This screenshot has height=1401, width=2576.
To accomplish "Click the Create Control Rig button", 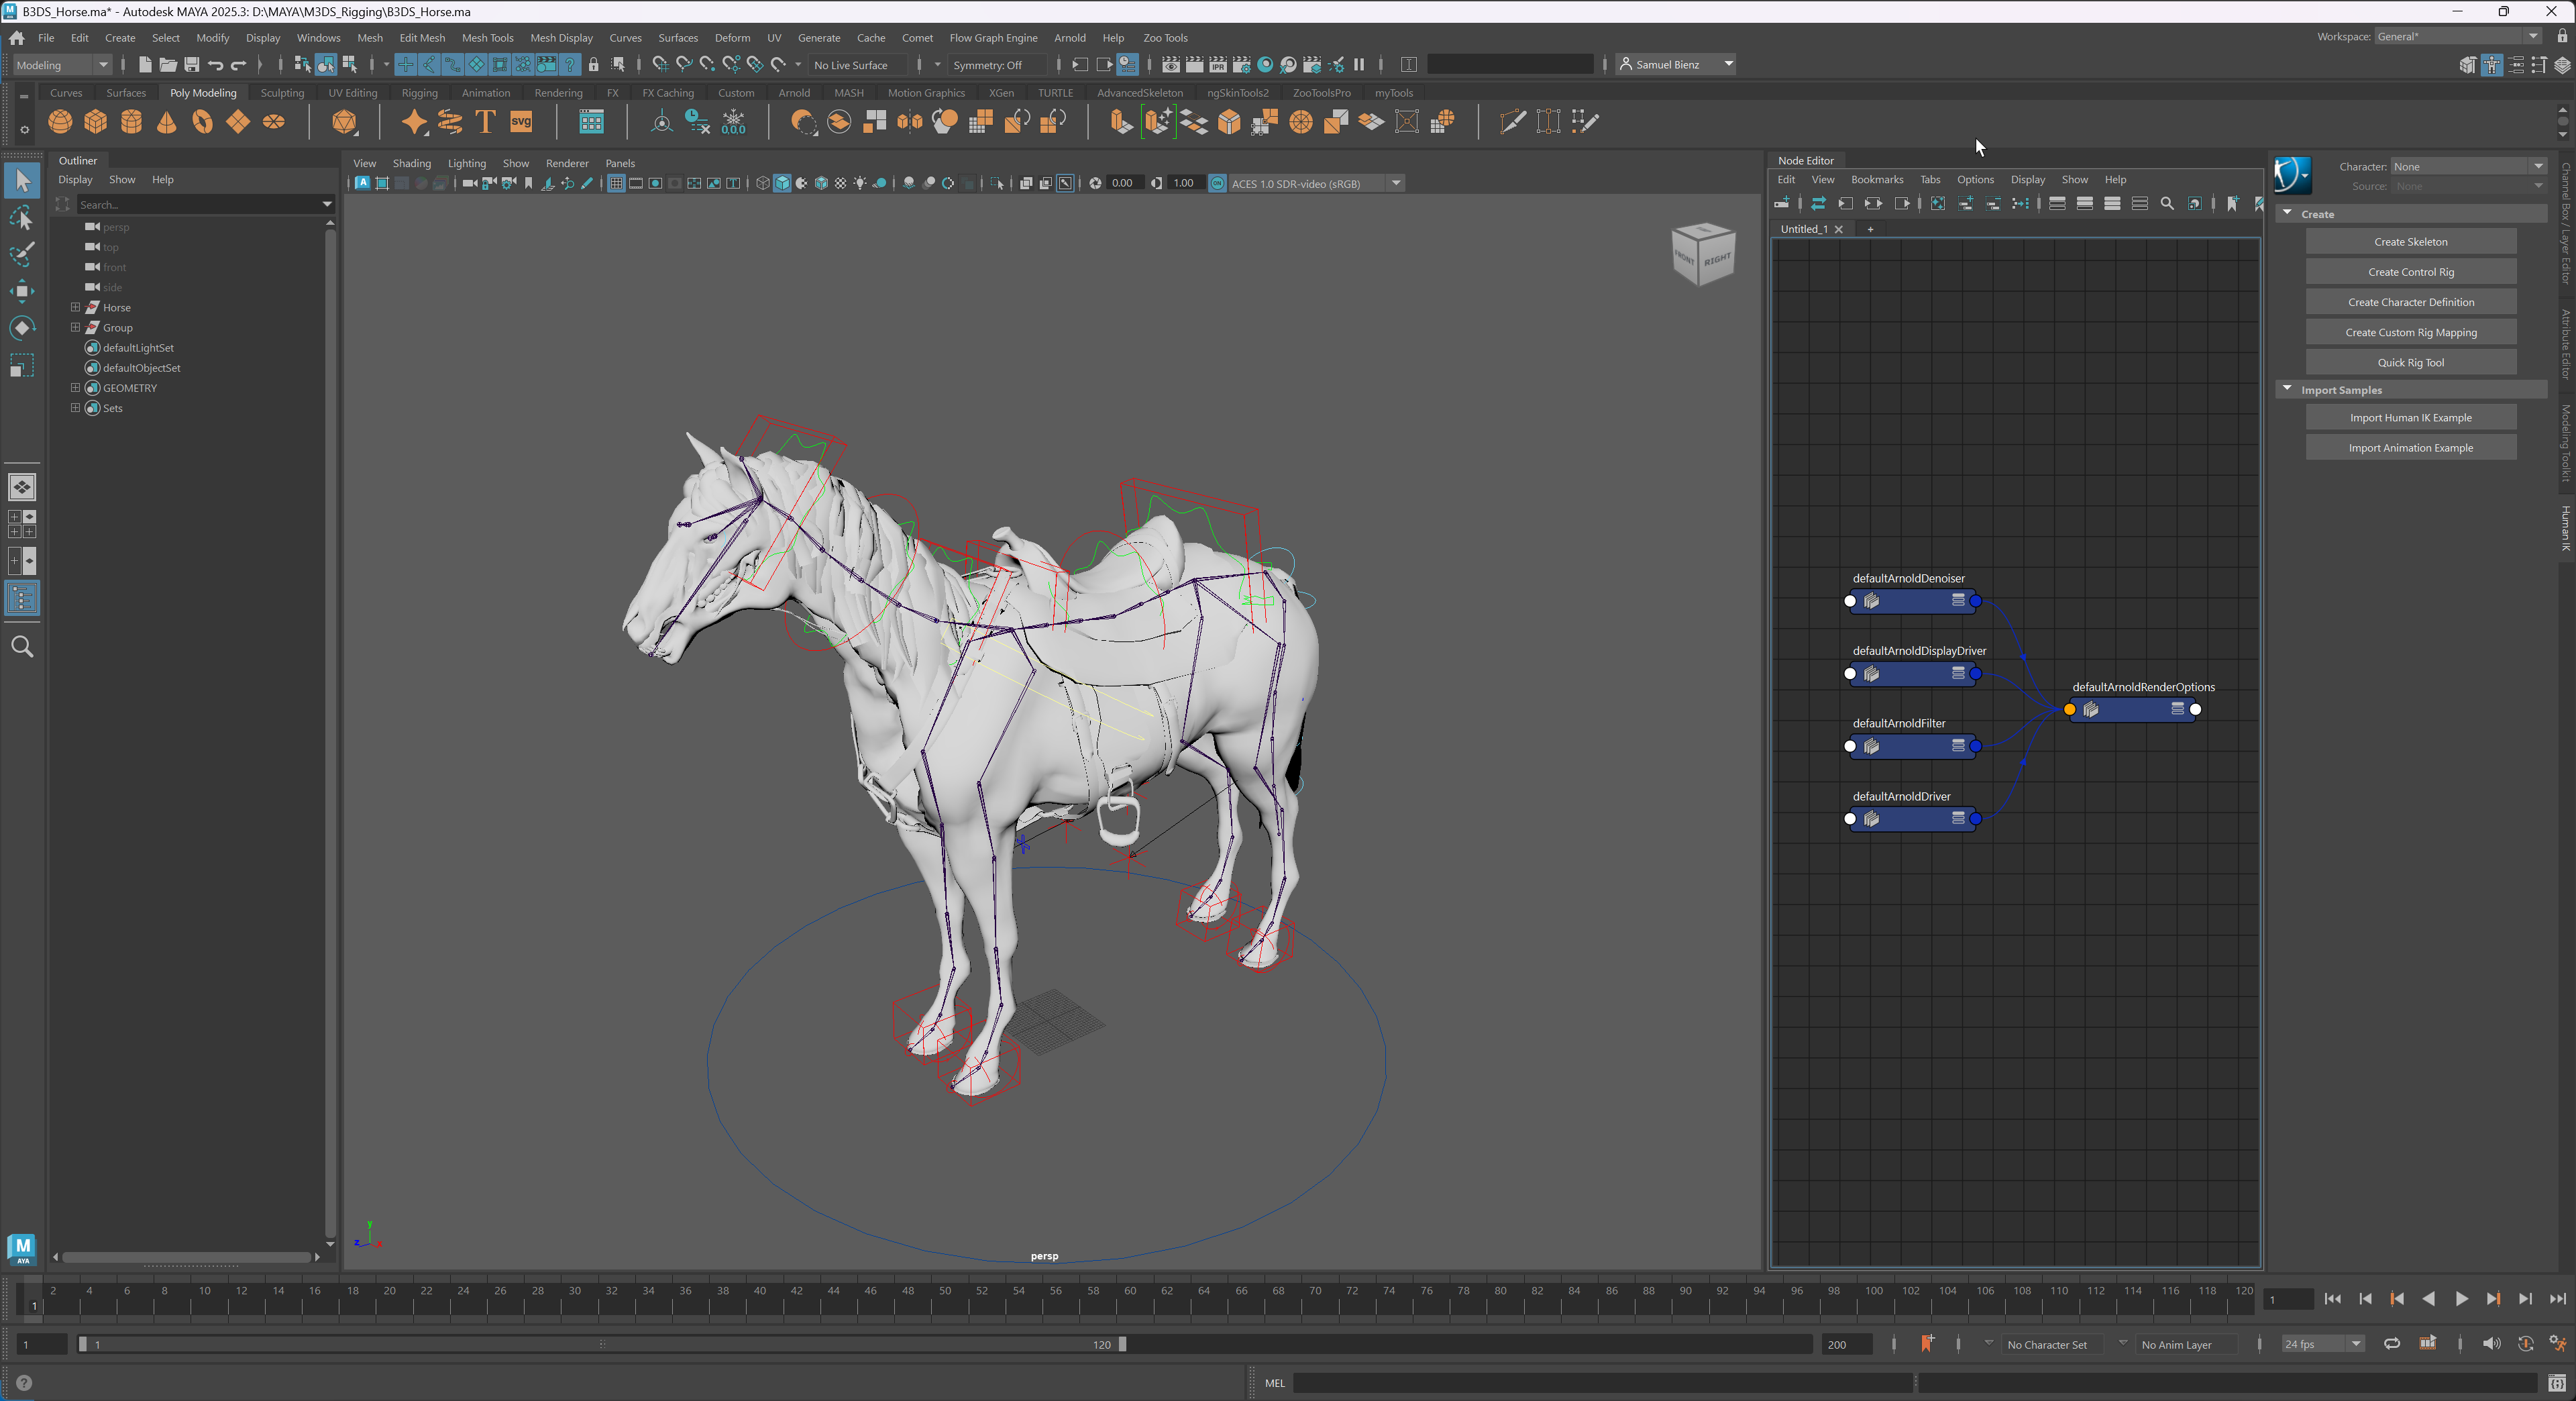I will [2410, 272].
